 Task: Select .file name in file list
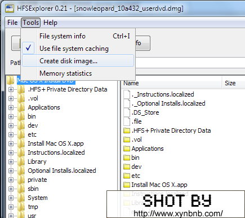point(136,121)
